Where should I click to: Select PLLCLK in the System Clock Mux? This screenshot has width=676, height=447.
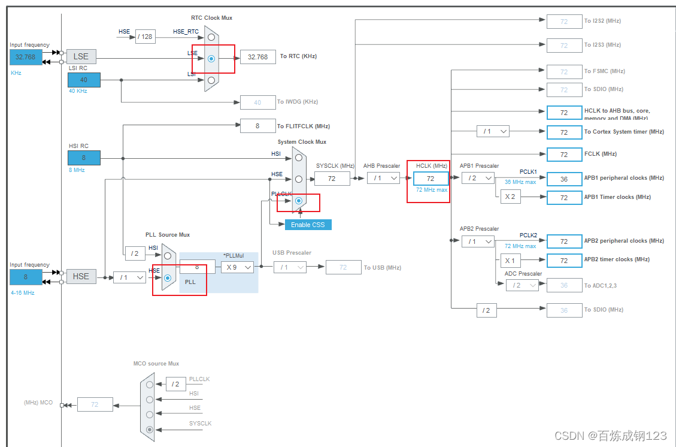(298, 200)
